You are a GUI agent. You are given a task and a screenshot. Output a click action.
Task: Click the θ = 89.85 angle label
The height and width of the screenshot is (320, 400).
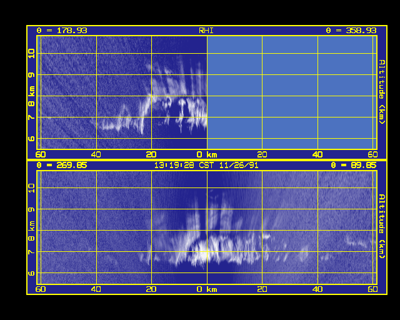pyautogui.click(x=354, y=166)
